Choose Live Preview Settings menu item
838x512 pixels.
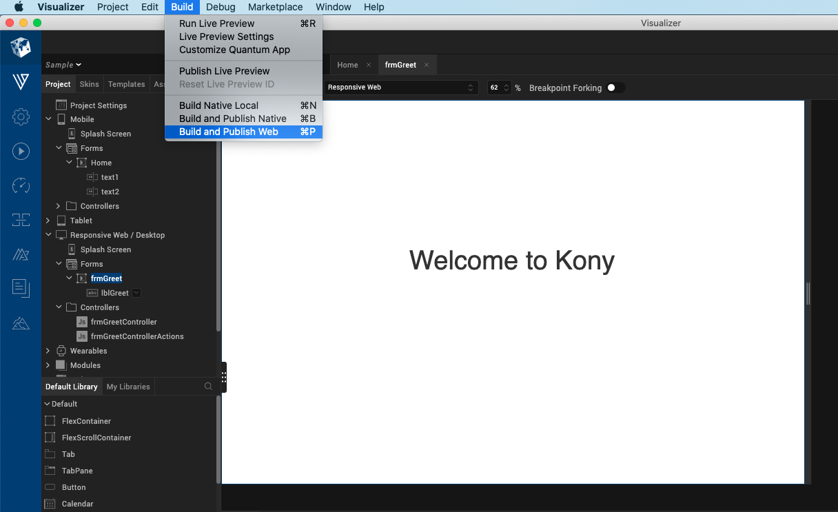(x=244, y=37)
